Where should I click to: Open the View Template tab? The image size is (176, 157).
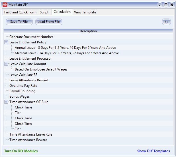[85, 12]
